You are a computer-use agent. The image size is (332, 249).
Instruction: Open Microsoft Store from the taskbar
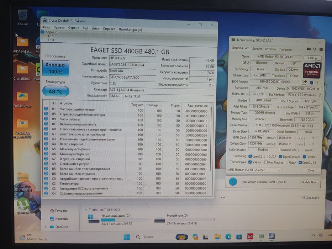[239, 236]
